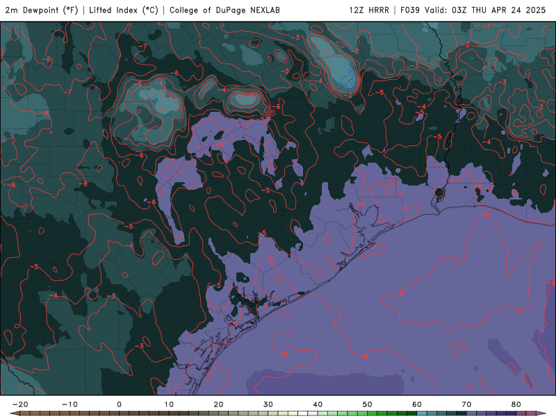This screenshot has height=417, width=556.
Task: Click the 10 label on the color scale
Action: 169,404
